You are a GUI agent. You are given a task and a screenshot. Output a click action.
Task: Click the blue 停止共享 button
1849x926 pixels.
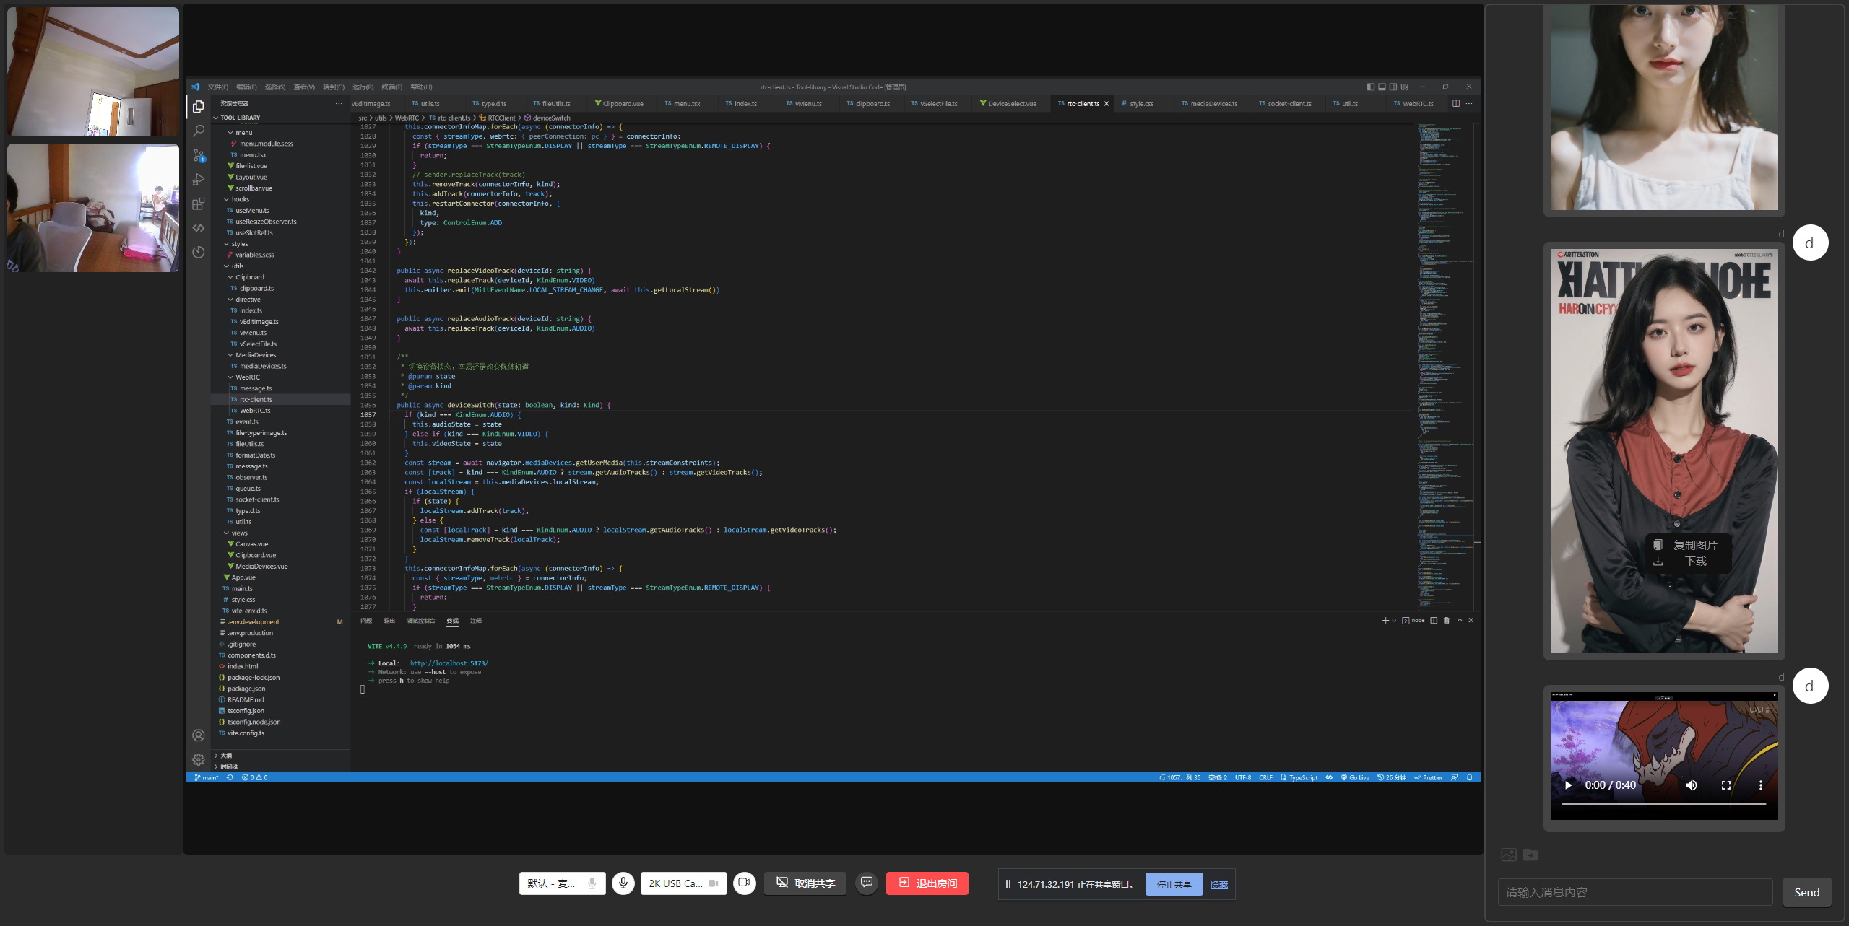pyautogui.click(x=1174, y=884)
